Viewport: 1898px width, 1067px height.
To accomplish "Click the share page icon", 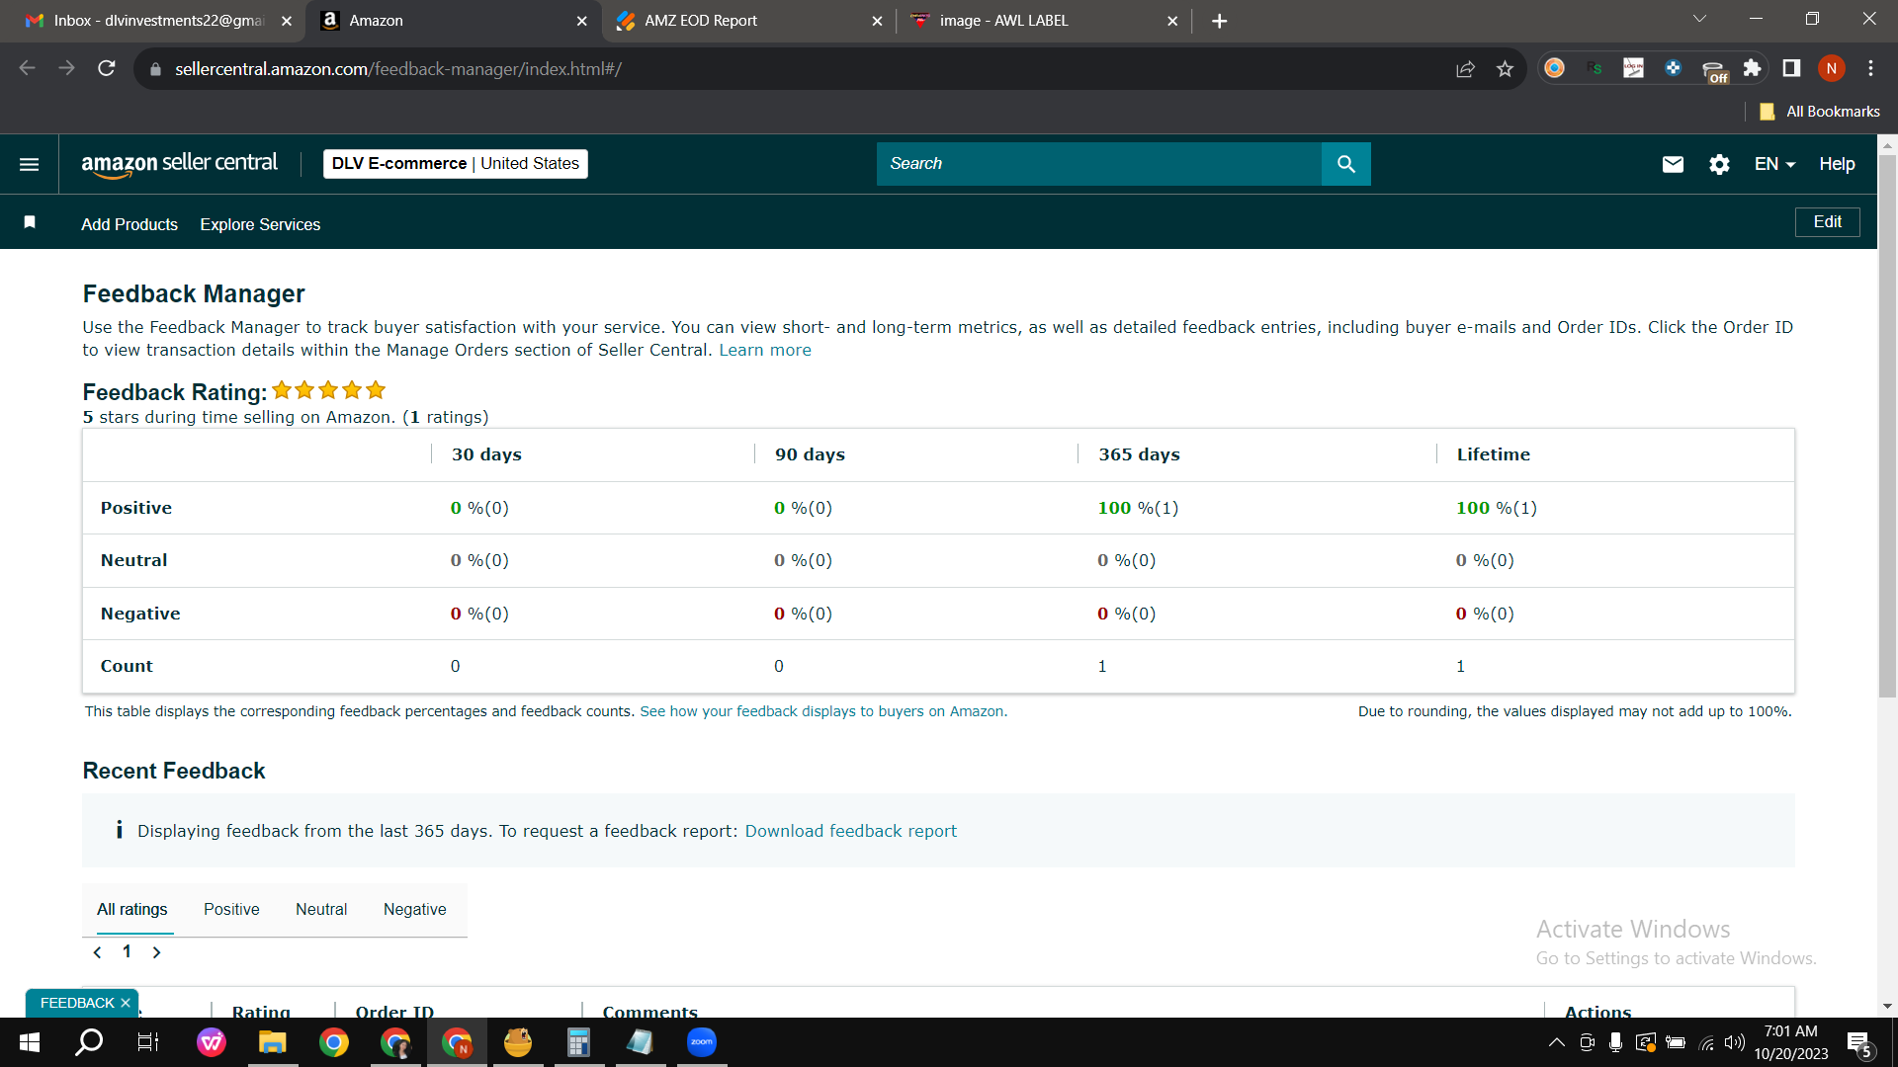I will 1465,68.
